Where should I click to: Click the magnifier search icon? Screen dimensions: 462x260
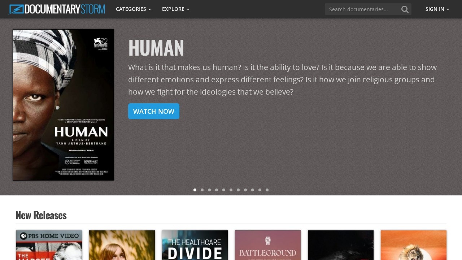405,9
